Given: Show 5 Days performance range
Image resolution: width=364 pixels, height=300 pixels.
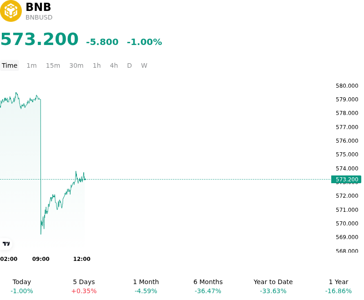Looking at the screenshot, I should point(84,286).
